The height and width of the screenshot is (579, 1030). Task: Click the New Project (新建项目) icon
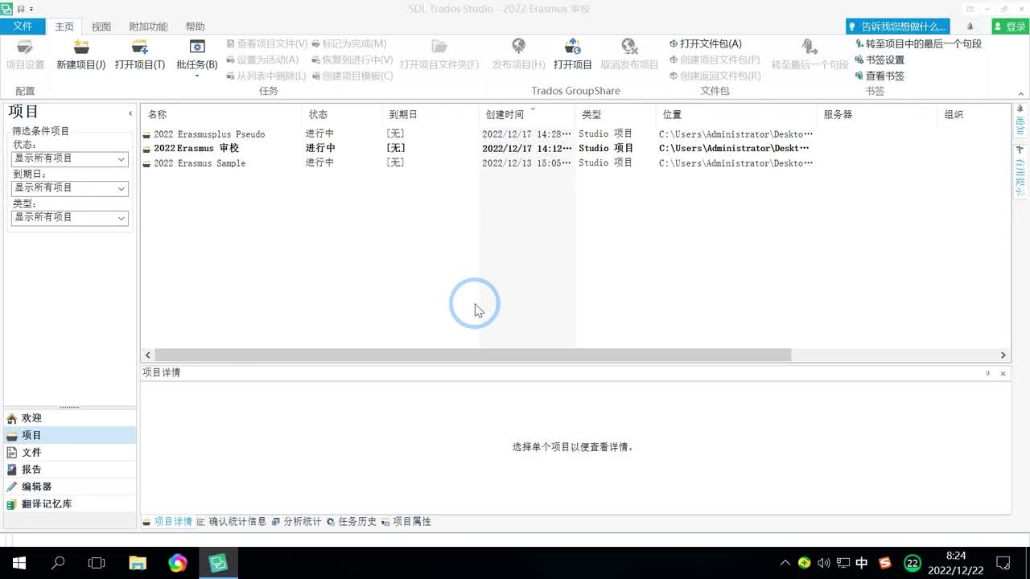[x=81, y=47]
